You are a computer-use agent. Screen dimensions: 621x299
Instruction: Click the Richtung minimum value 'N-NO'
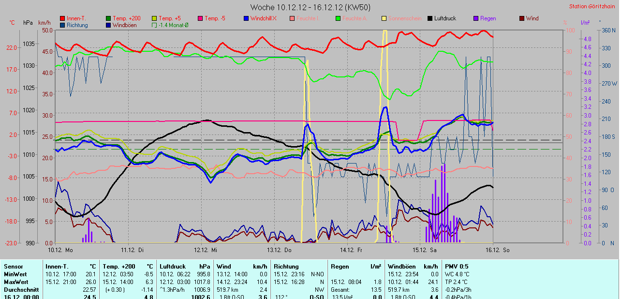(x=317, y=274)
